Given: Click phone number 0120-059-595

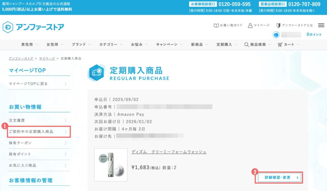Looking at the screenshot, I should click(x=234, y=4).
